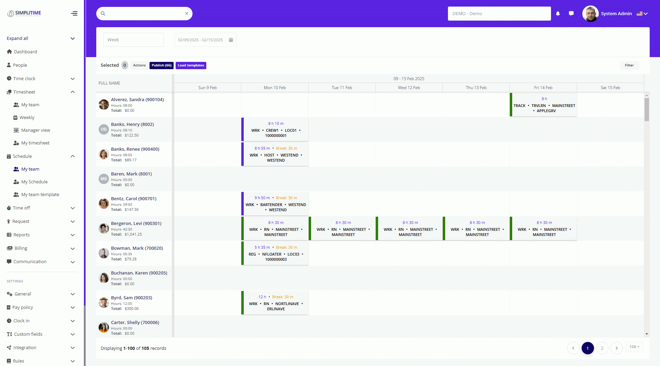Expand the Request chevron
660x366 pixels.
click(73, 221)
